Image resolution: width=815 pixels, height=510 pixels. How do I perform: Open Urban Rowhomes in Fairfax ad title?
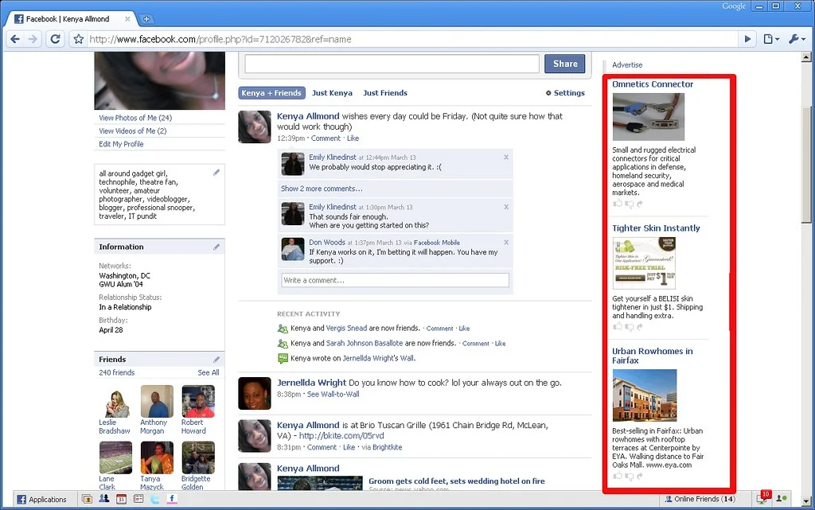[653, 356]
